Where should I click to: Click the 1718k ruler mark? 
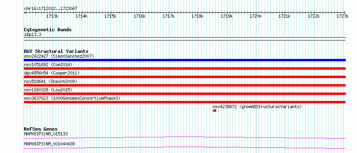198,16
